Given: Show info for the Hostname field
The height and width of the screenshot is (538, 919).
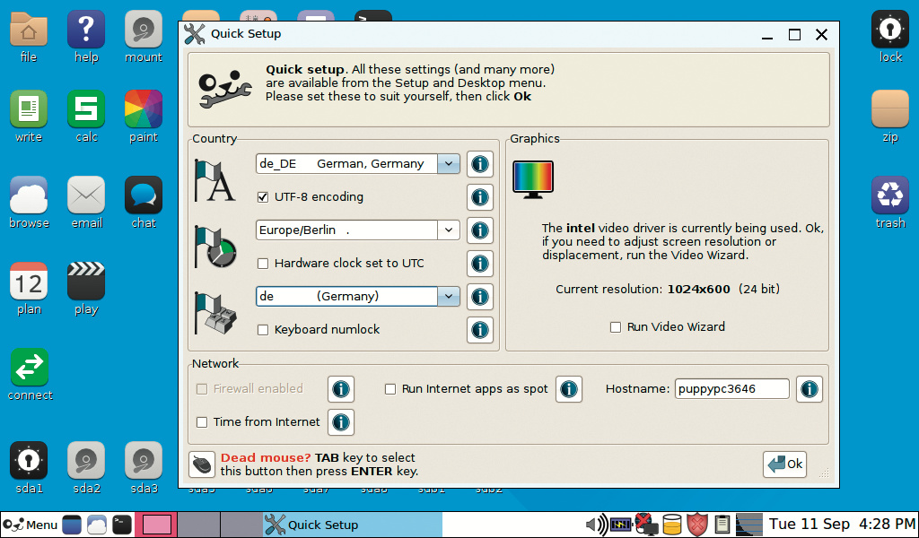Looking at the screenshot, I should click(810, 389).
